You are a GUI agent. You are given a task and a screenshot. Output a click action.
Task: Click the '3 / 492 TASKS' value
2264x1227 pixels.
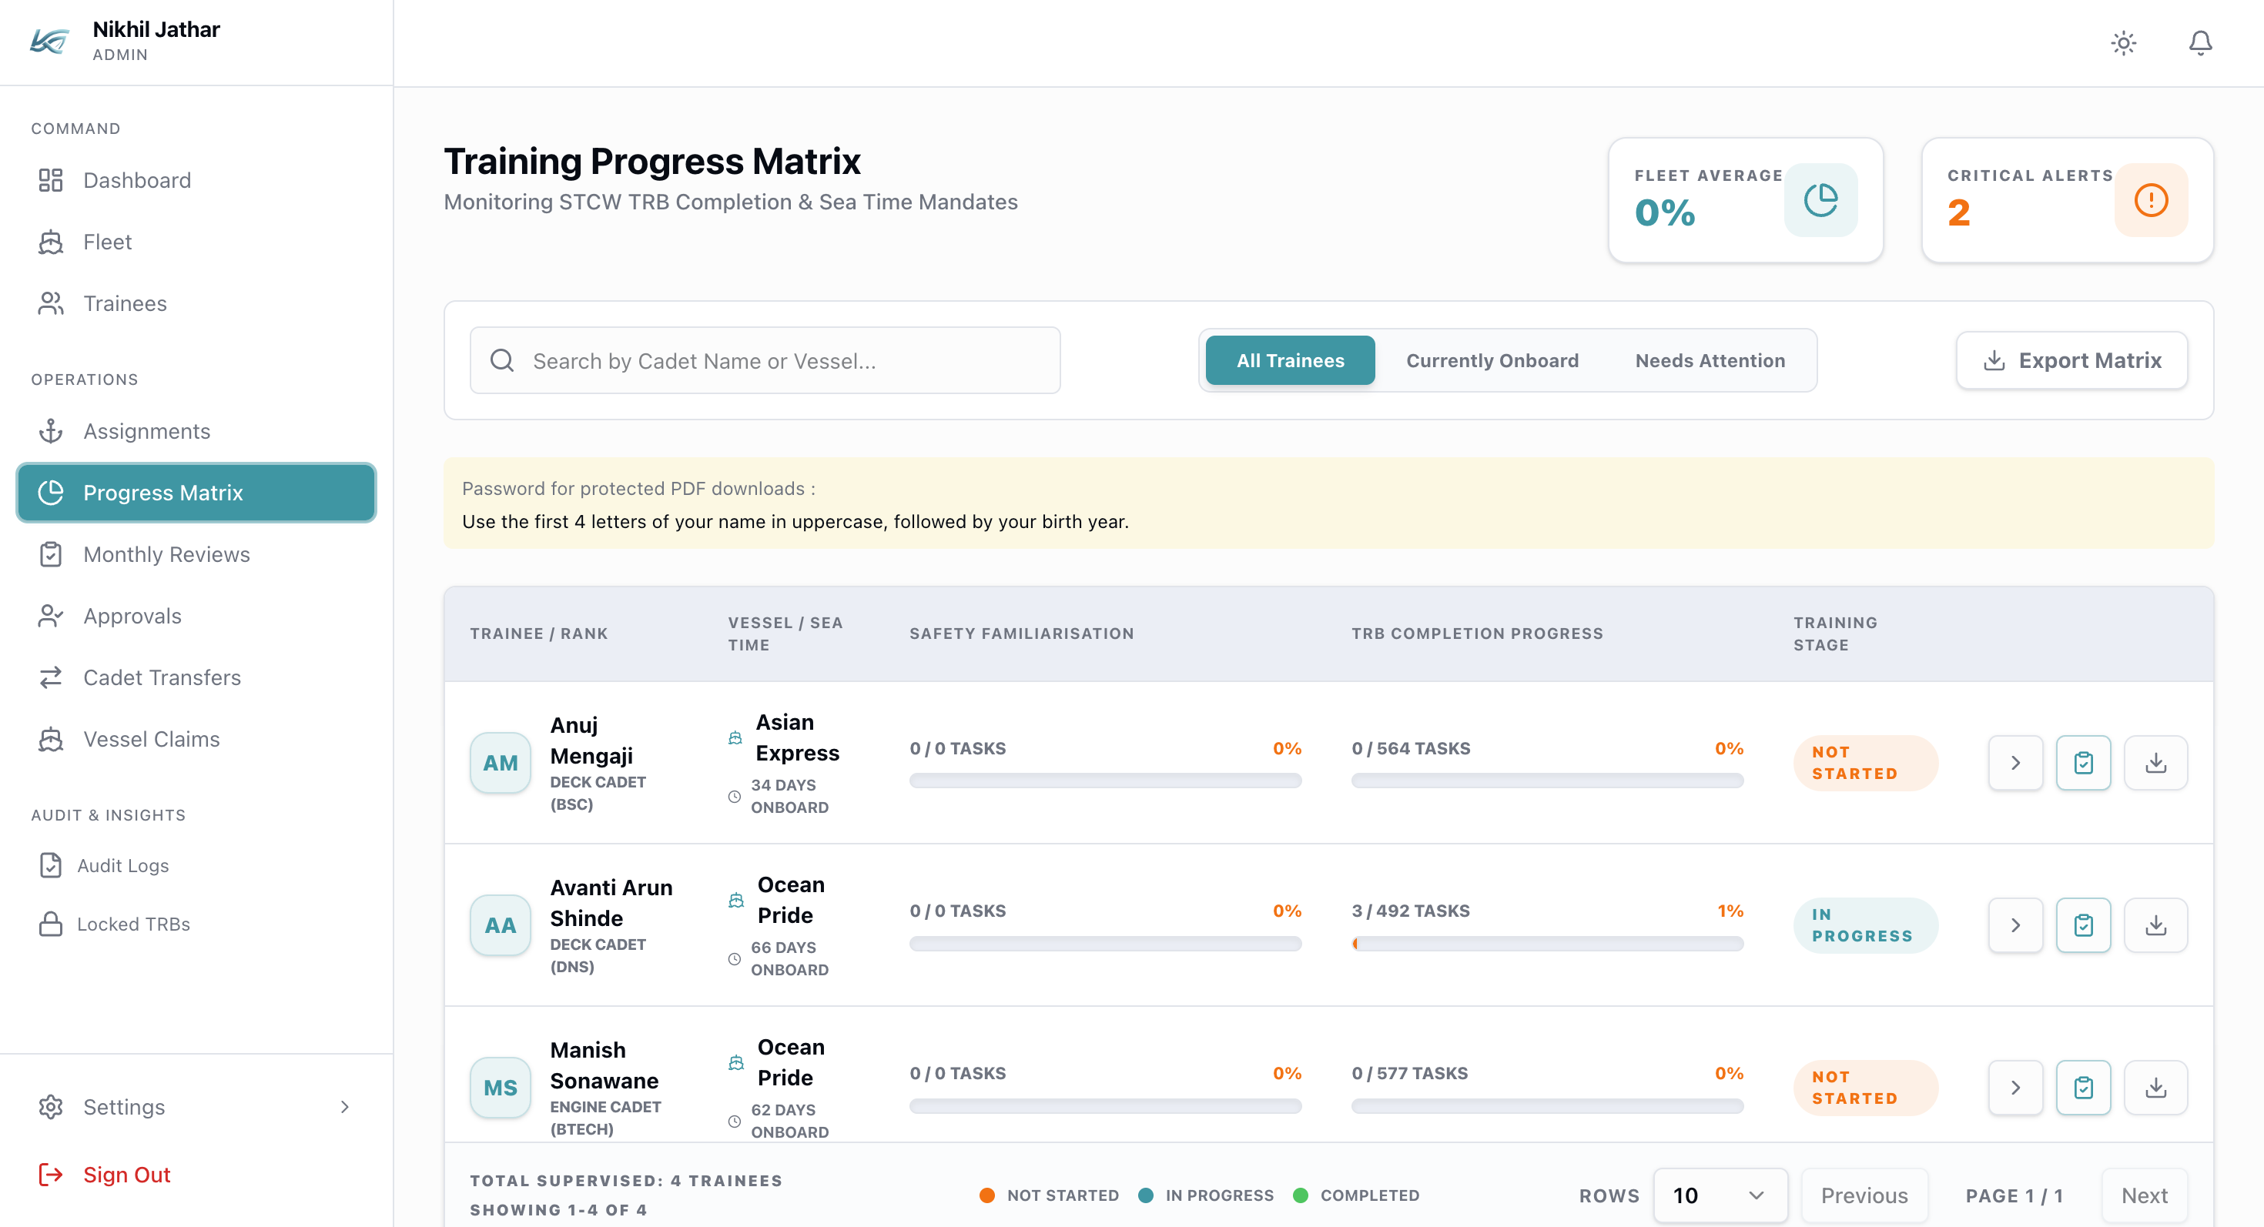[1410, 911]
